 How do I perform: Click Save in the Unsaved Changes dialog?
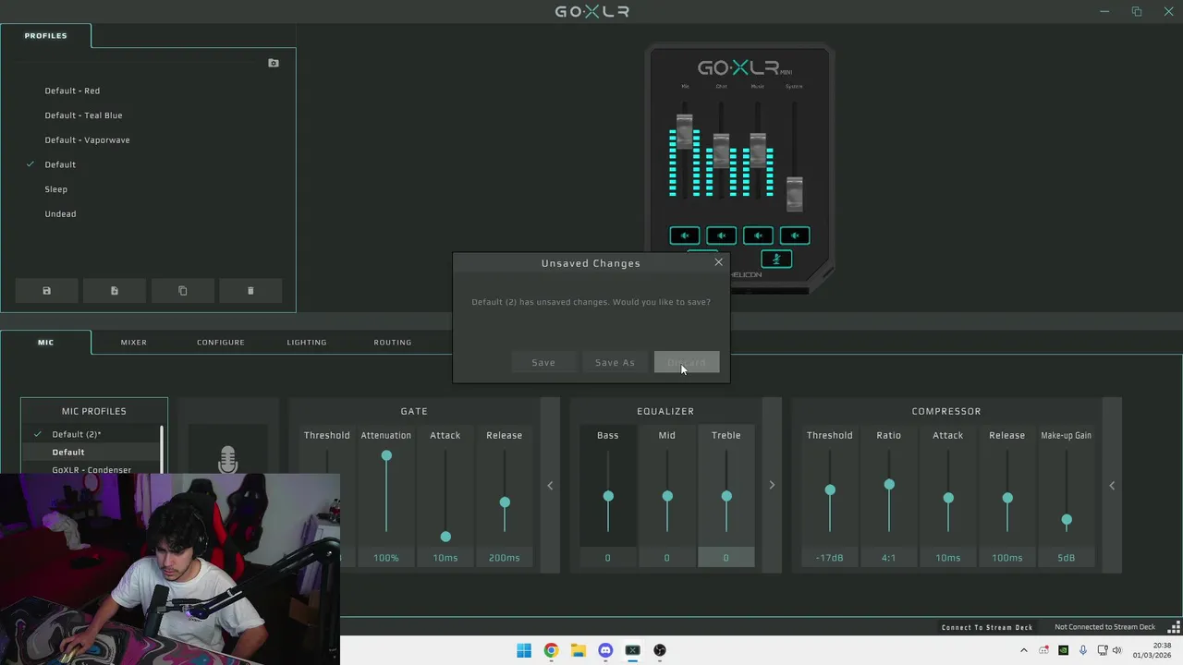pyautogui.click(x=543, y=363)
